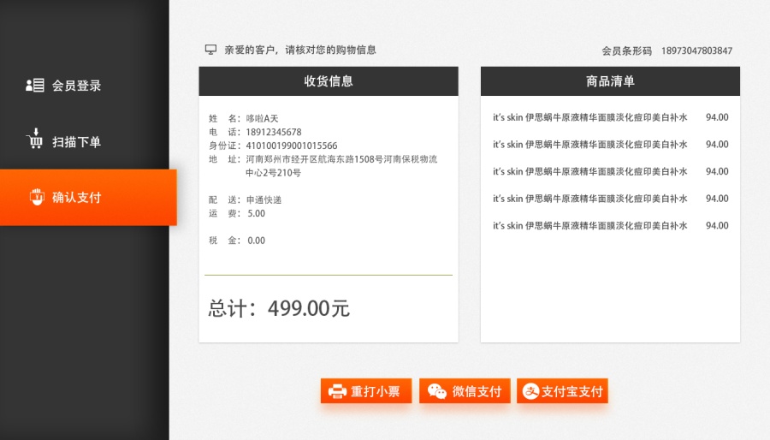This screenshot has width=770, height=440.
Task: Pay with the 微信支付 button
Action: [465, 391]
